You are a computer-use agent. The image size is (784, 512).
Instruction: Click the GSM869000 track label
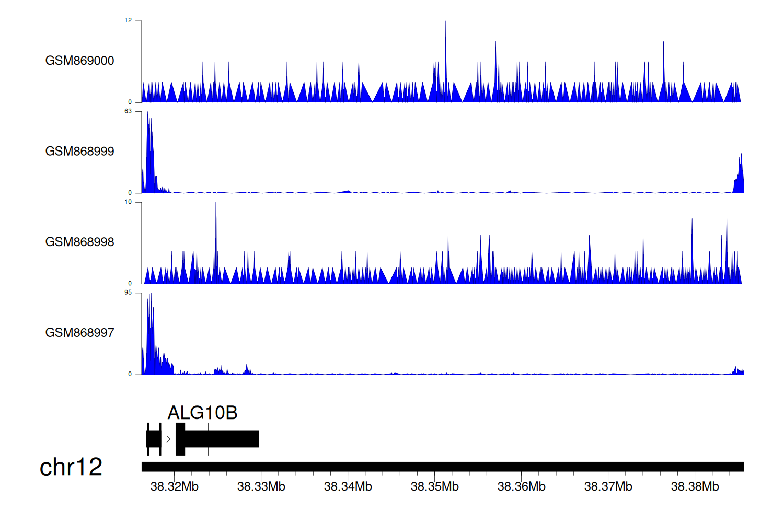(x=79, y=61)
